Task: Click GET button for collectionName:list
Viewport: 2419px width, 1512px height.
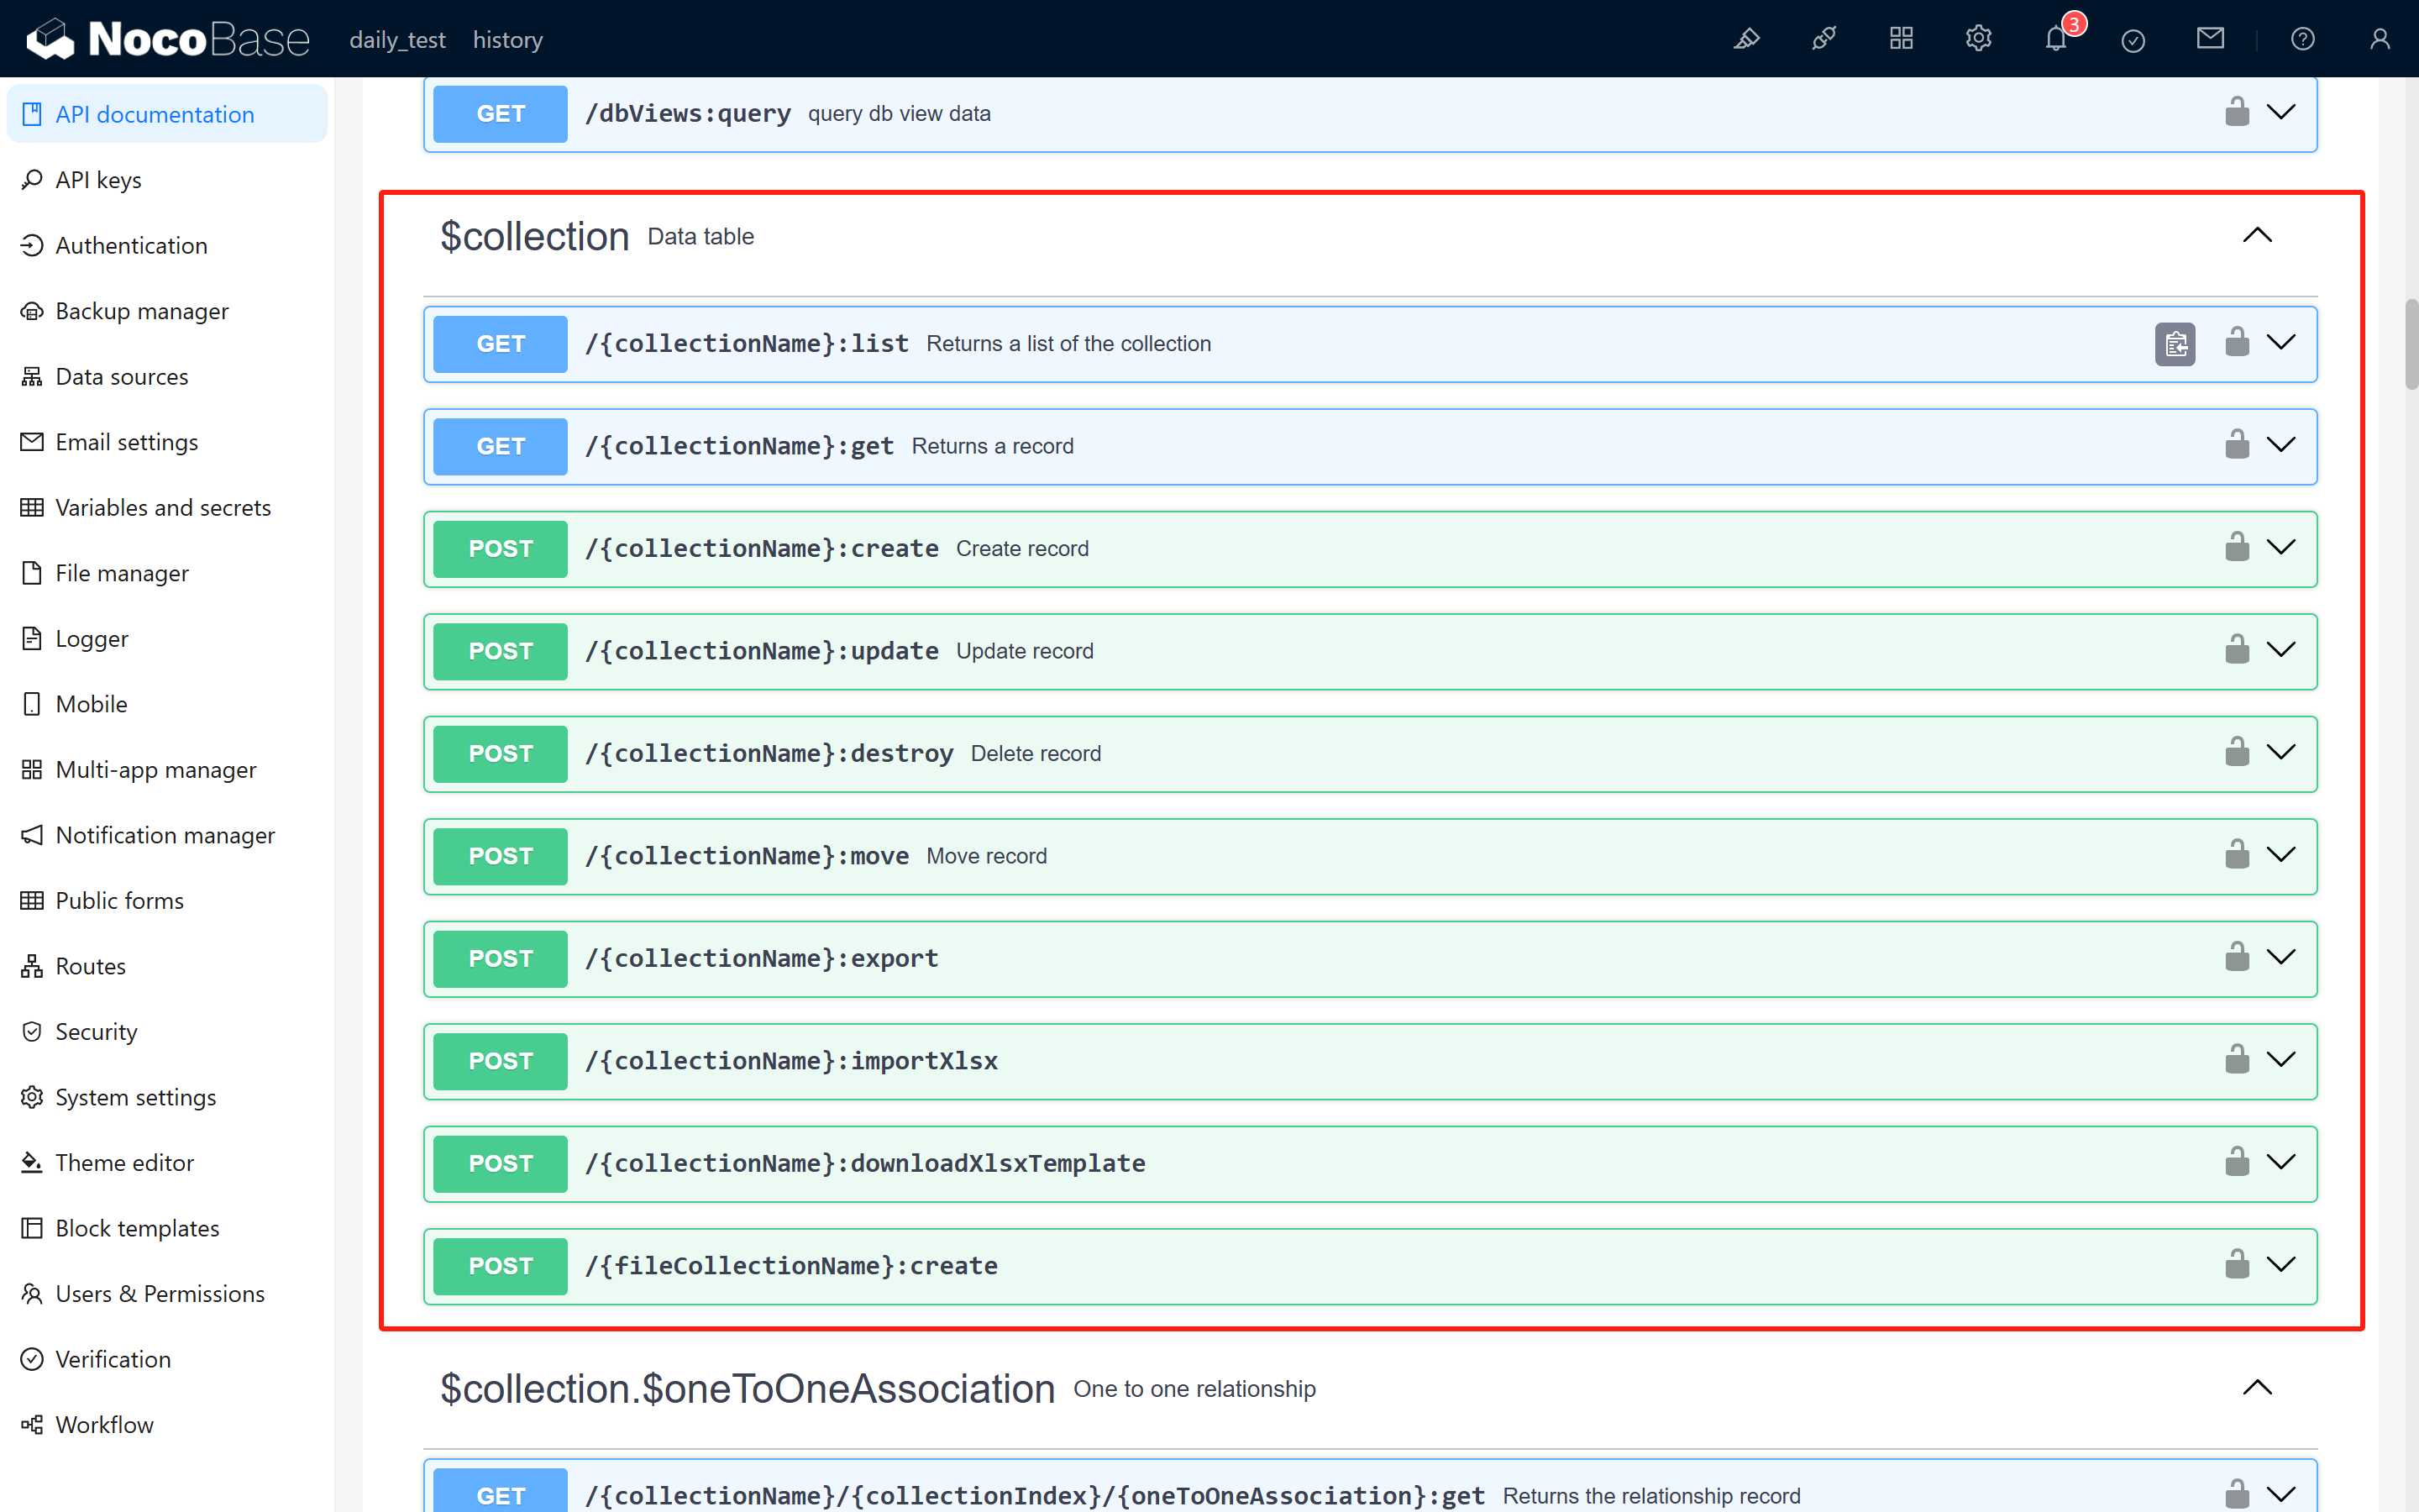Action: click(500, 344)
